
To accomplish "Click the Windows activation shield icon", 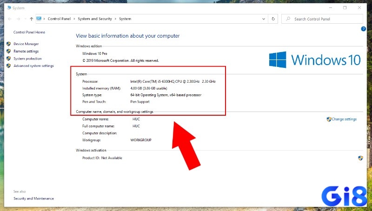I will [360, 158].
